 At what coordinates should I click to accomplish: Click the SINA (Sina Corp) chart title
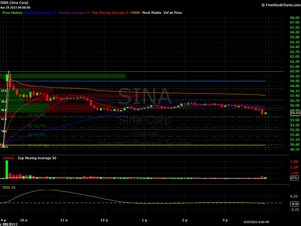coord(14,3)
